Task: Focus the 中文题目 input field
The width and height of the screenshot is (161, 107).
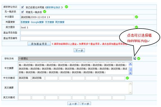Action: coord(77,17)
